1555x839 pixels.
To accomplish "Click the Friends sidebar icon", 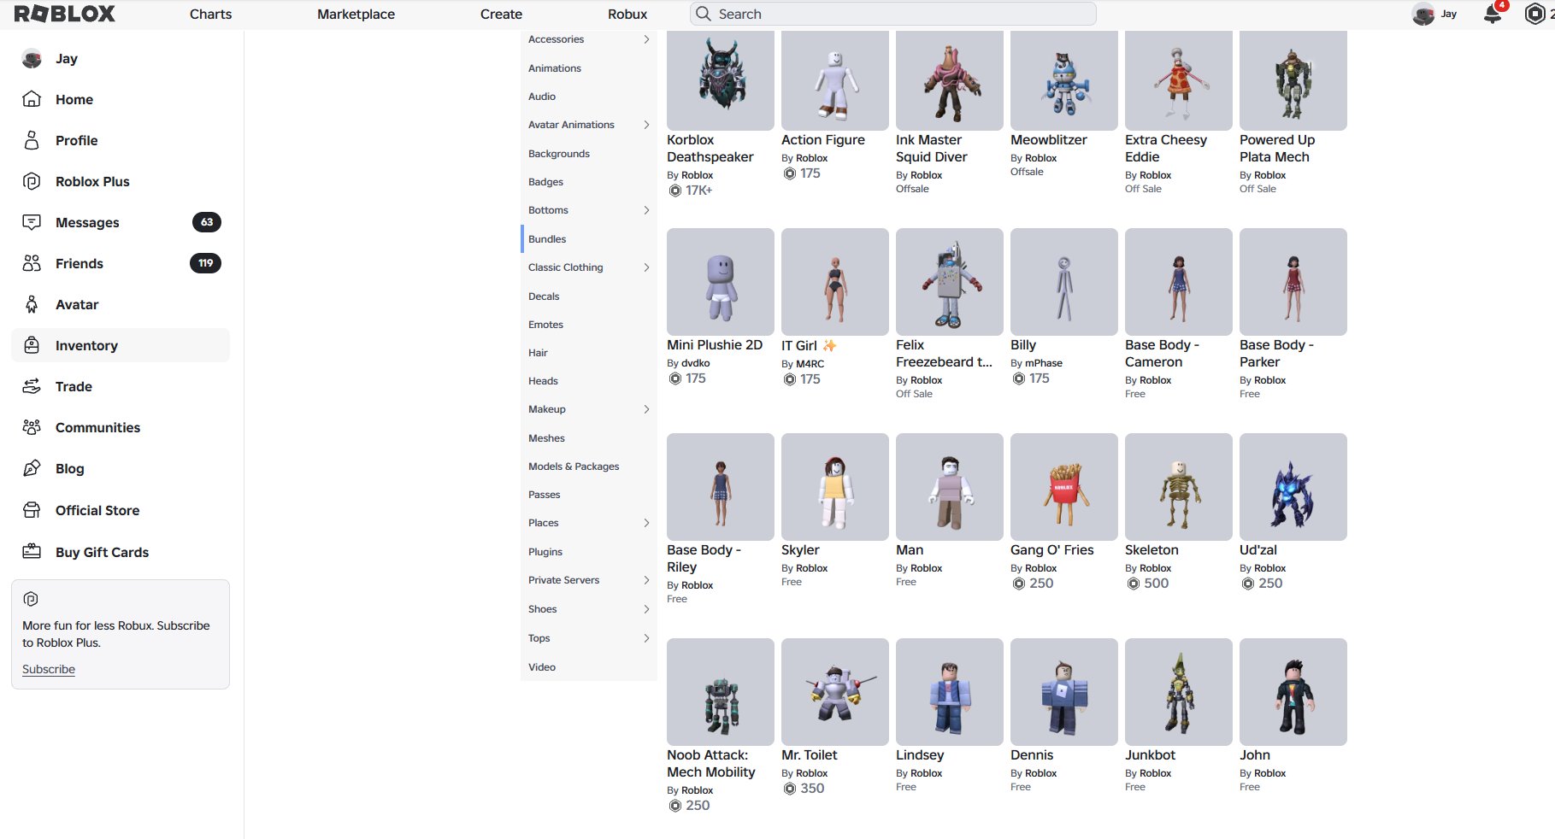I will pyautogui.click(x=32, y=263).
